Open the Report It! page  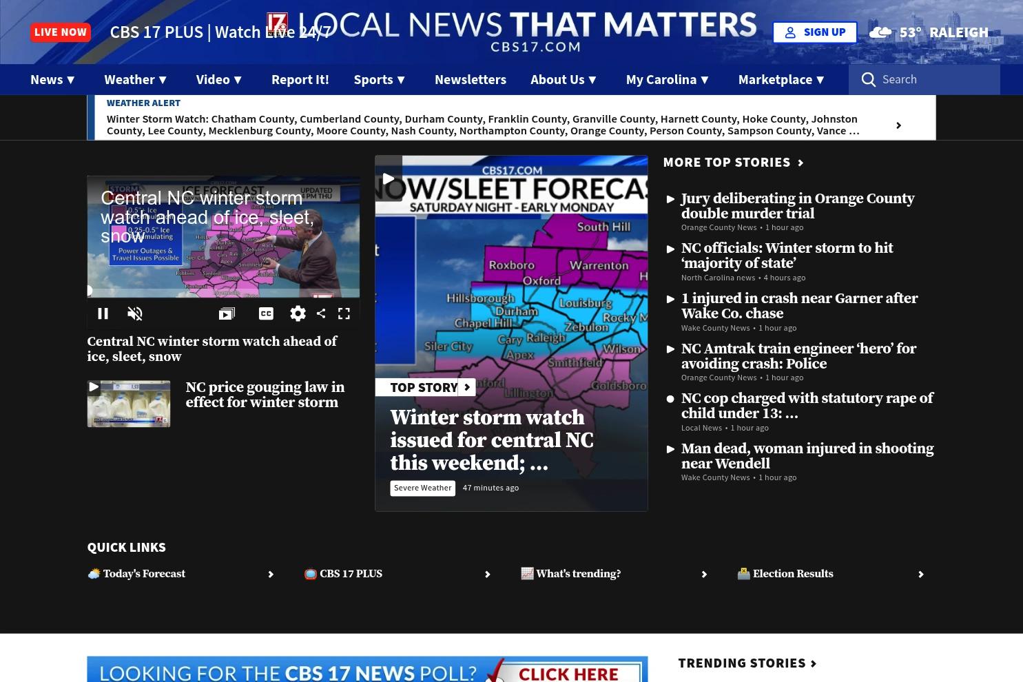point(300,79)
